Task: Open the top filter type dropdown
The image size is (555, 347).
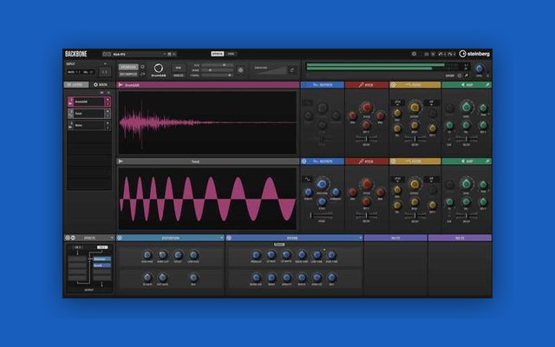Action: [x=397, y=102]
